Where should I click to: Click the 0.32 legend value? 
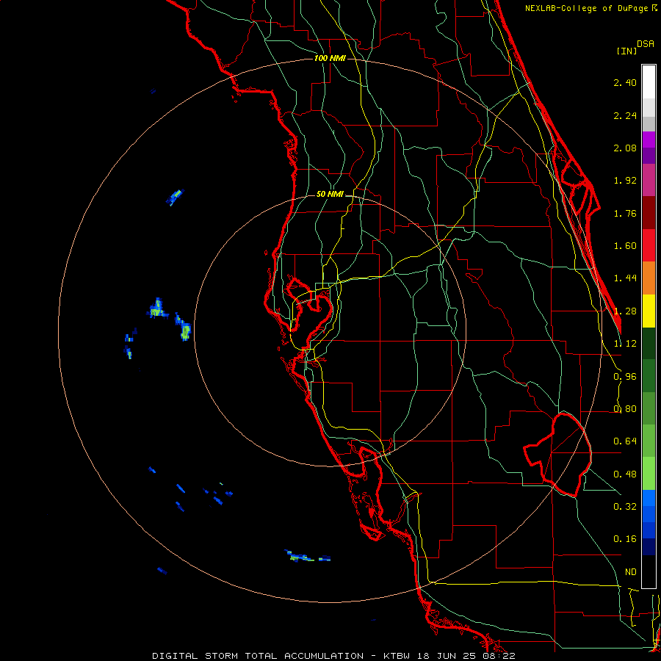[625, 507]
